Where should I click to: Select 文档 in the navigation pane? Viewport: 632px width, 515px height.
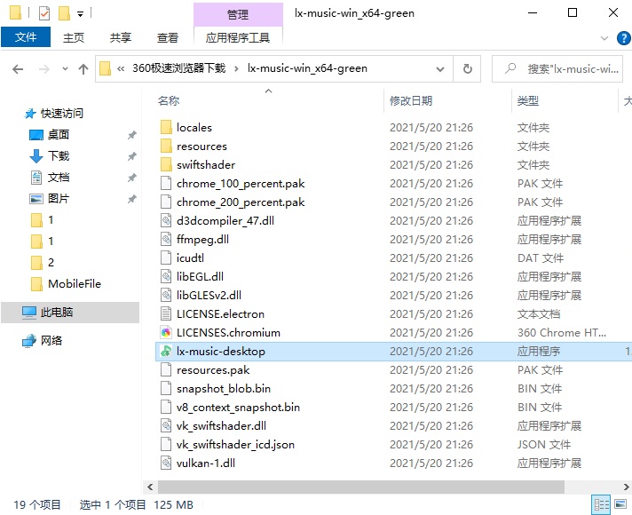click(x=58, y=177)
